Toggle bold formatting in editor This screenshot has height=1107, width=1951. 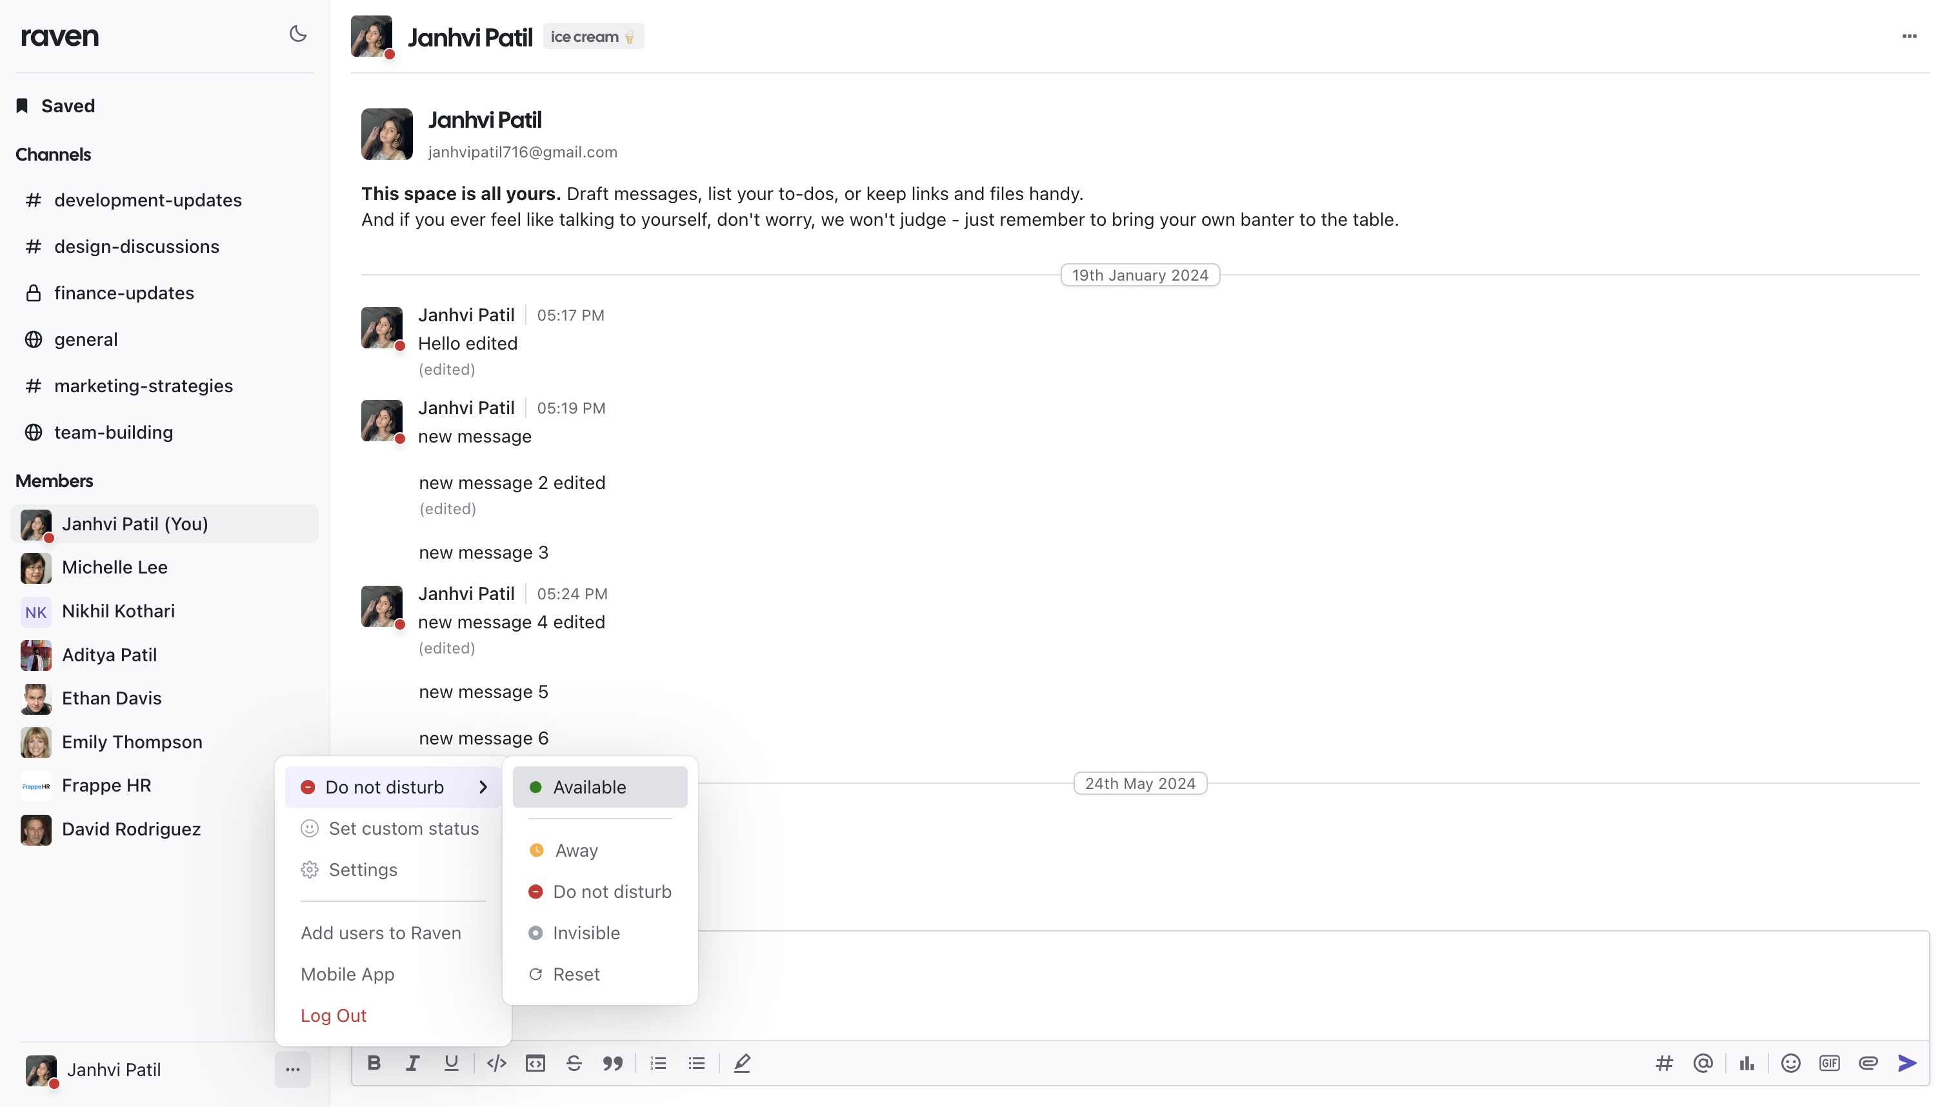(x=374, y=1063)
